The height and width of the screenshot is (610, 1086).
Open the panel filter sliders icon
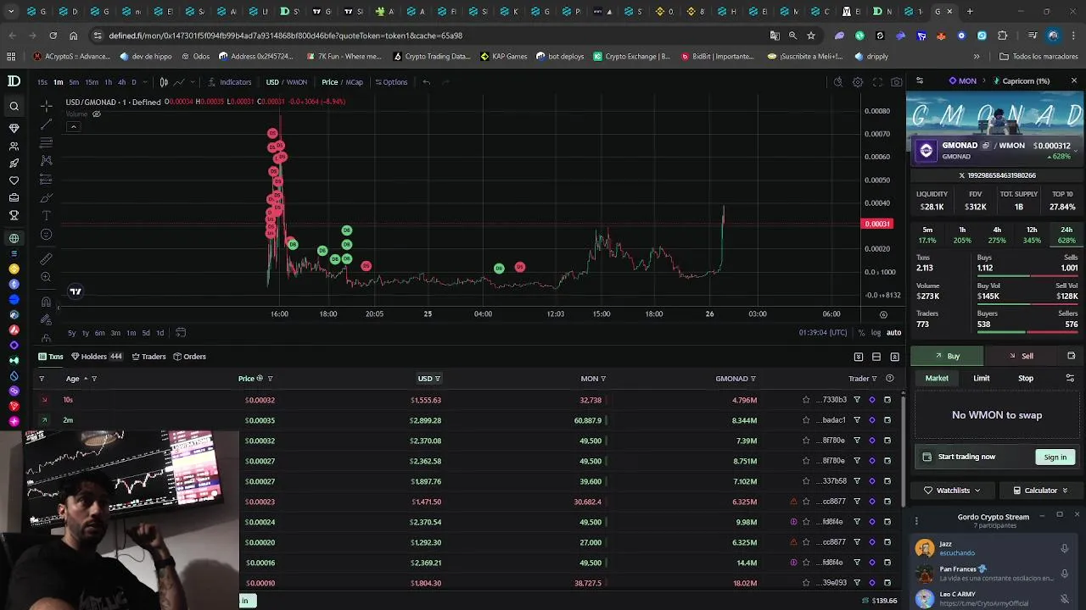pyautogui.click(x=920, y=81)
